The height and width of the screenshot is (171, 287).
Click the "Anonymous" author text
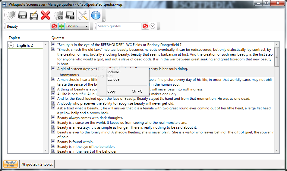[x=69, y=75]
